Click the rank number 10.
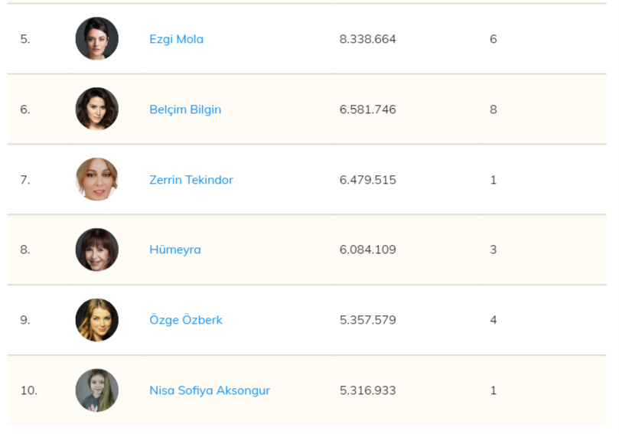The width and height of the screenshot is (619, 434). tap(28, 390)
